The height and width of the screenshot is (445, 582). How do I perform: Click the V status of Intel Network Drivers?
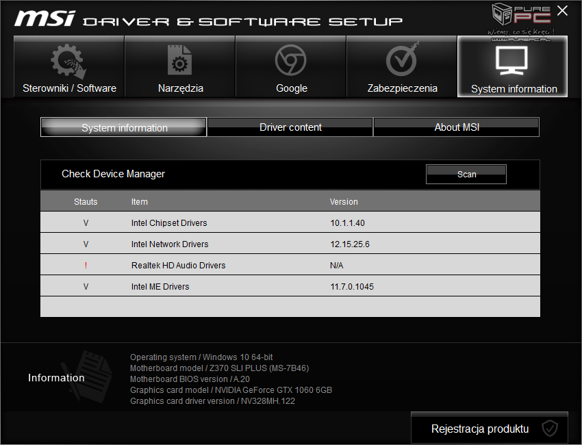[x=86, y=244]
